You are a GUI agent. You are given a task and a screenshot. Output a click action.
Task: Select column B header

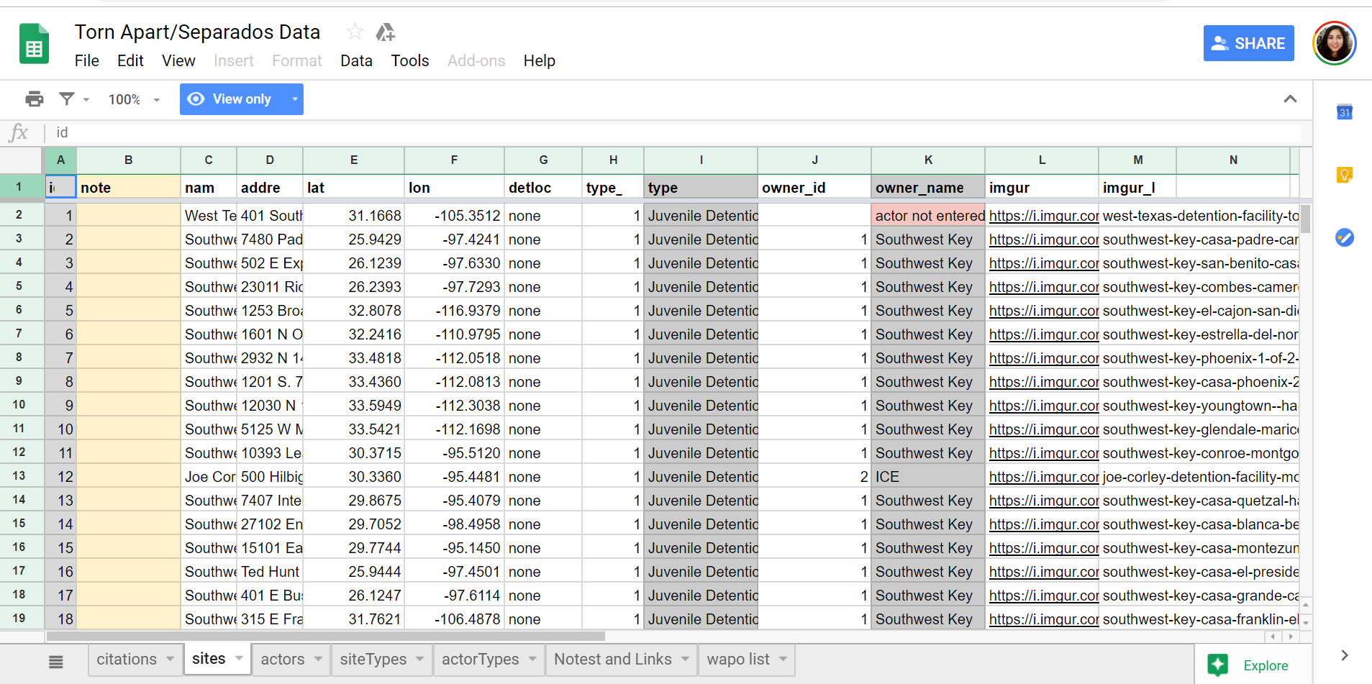[129, 160]
